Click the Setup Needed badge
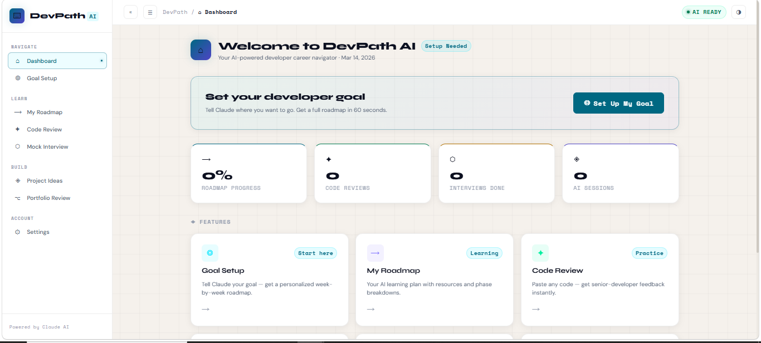The width and height of the screenshot is (761, 343). (446, 46)
